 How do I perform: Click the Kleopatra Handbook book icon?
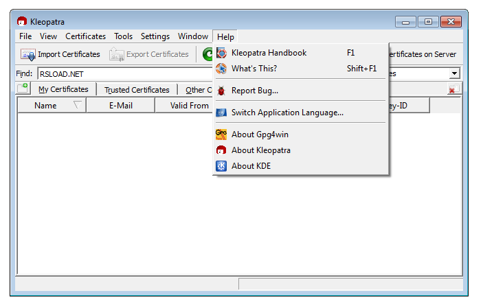pos(221,53)
